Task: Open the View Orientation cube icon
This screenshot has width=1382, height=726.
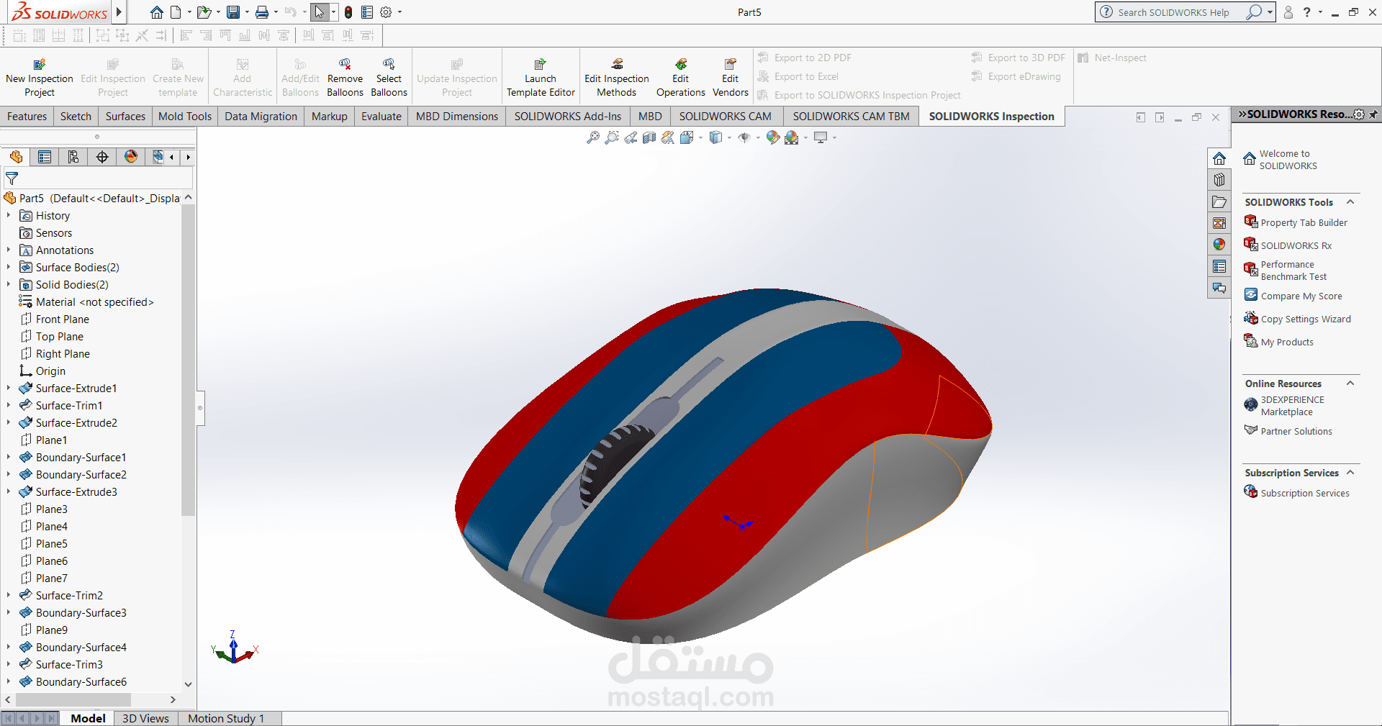Action: [686, 137]
